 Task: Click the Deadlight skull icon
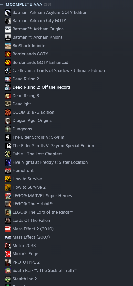point(8,104)
